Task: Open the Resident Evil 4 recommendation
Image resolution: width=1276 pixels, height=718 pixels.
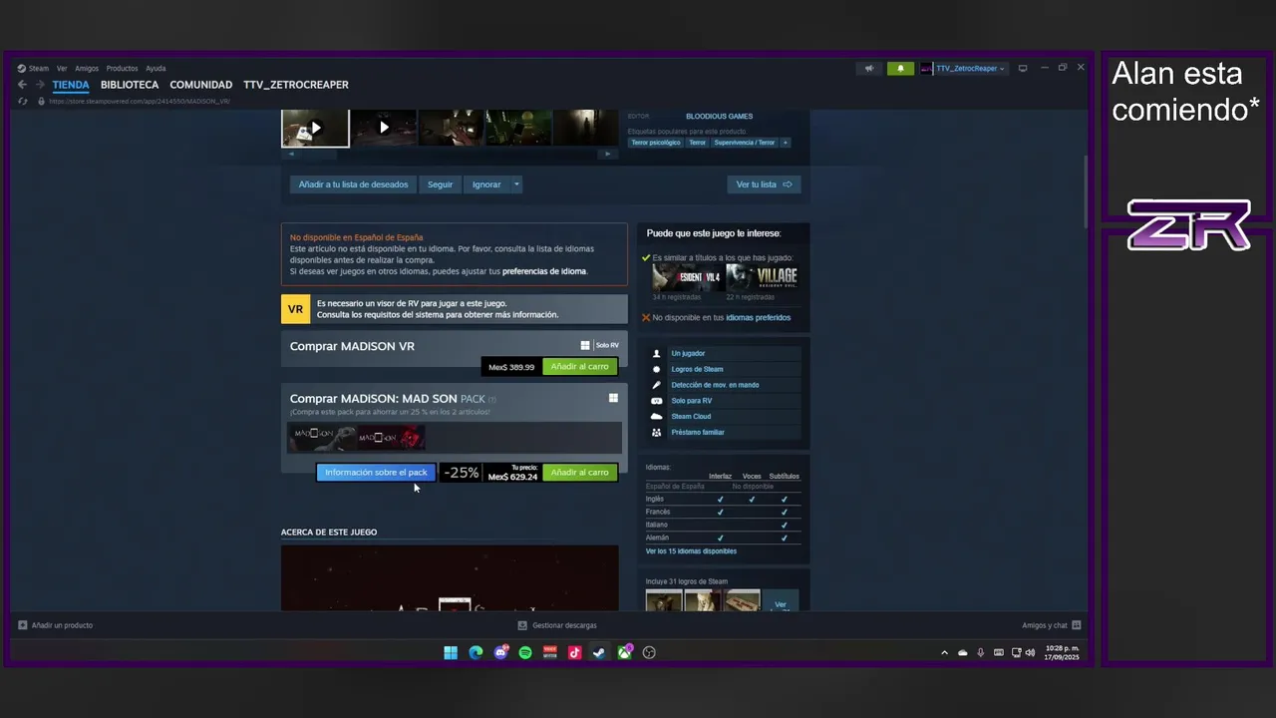Action: click(687, 277)
